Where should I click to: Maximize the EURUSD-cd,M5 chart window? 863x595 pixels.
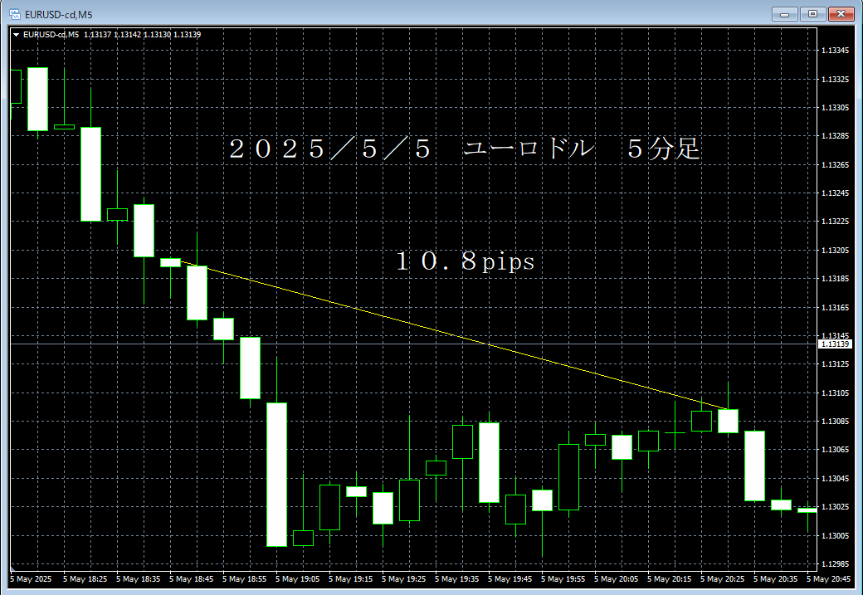tap(812, 14)
